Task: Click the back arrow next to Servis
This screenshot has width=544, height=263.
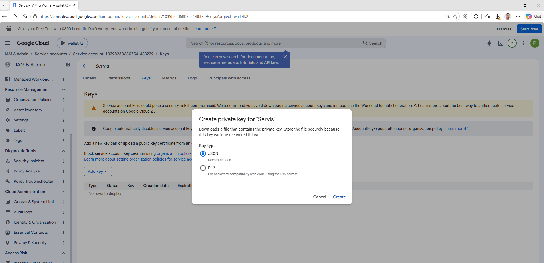Action: [85, 66]
